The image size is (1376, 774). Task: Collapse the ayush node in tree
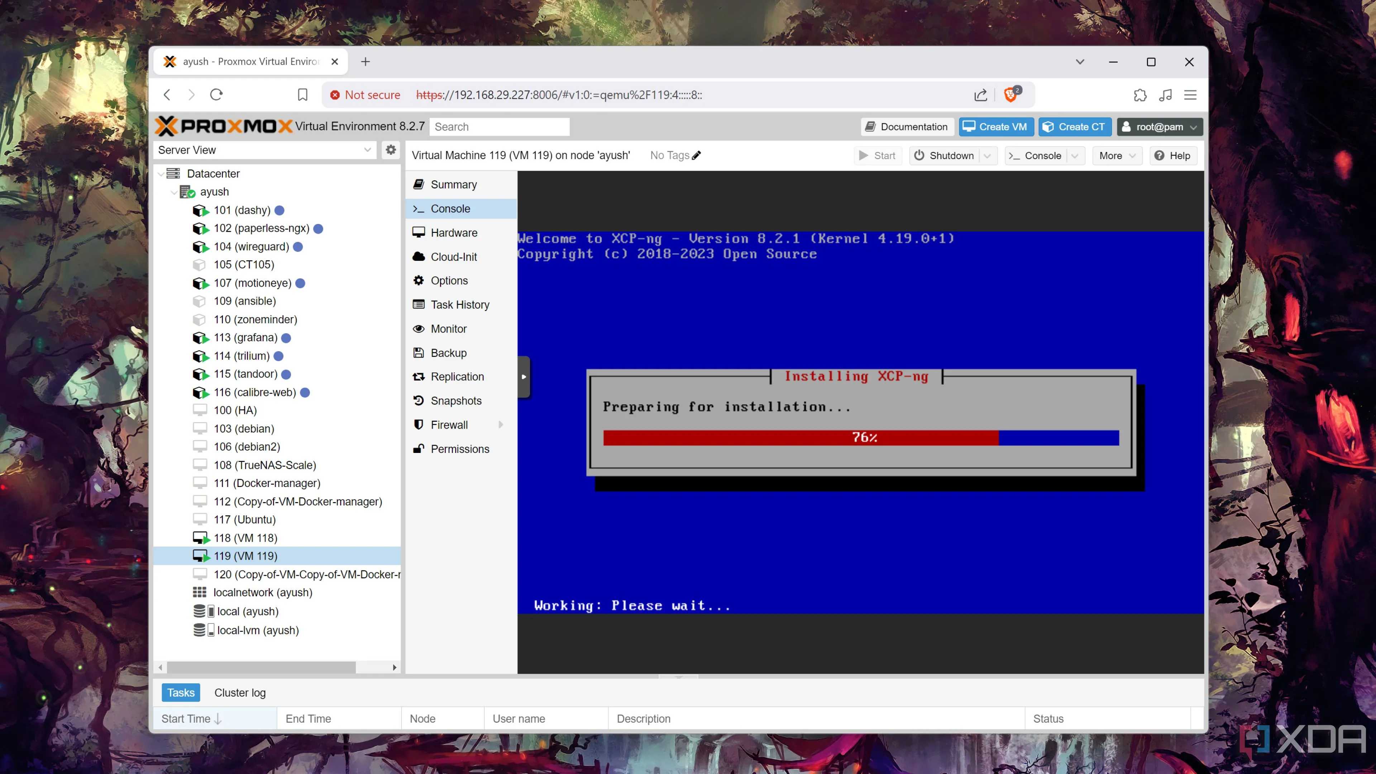[173, 192]
